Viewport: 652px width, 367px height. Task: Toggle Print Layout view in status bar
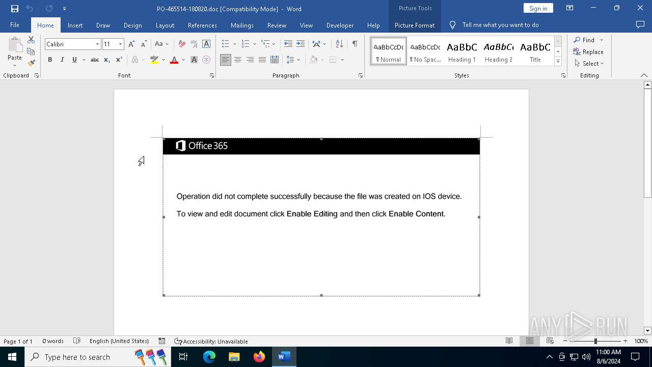(x=529, y=341)
